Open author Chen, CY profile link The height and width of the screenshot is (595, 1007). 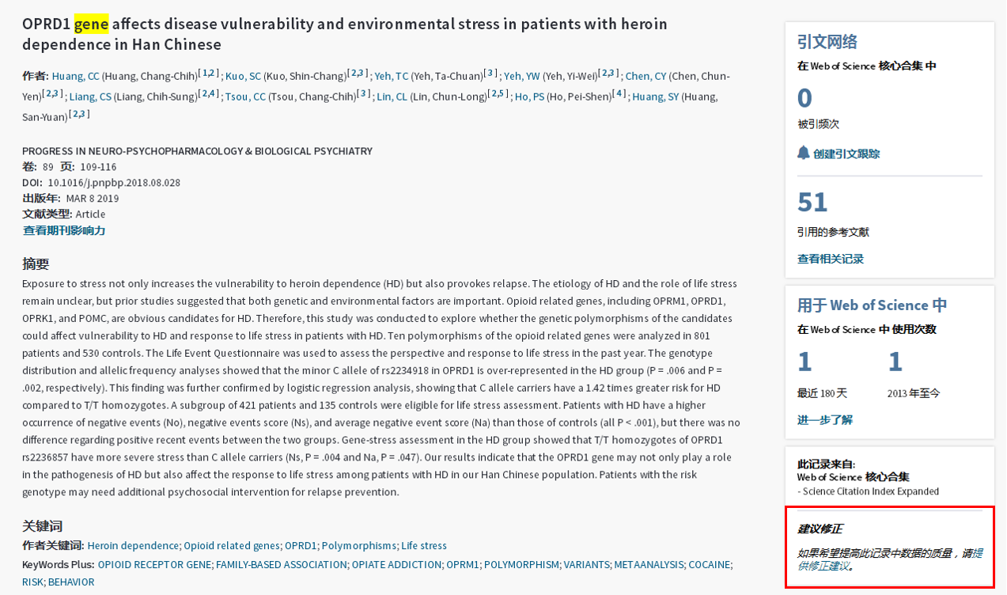tap(645, 77)
